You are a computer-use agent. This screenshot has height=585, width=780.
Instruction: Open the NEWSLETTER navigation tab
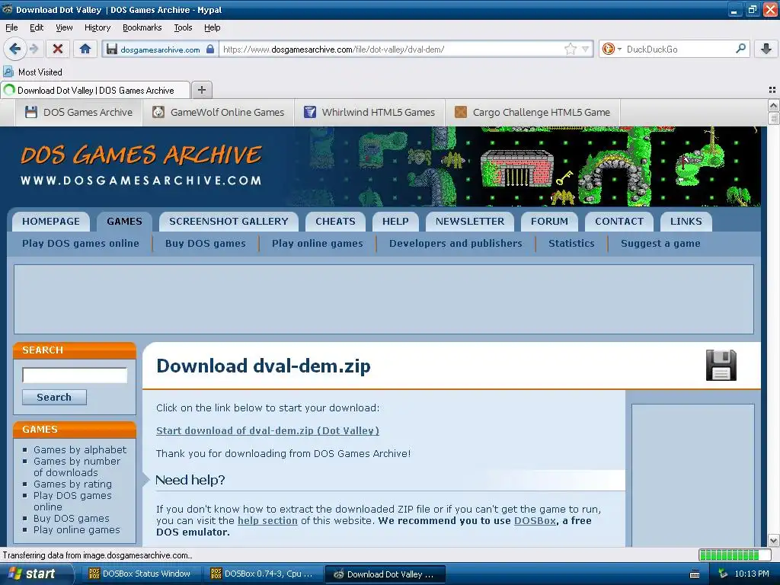click(x=469, y=222)
